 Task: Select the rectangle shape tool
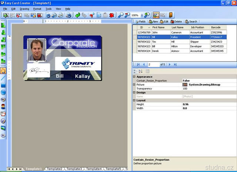pyautogui.click(x=3, y=85)
